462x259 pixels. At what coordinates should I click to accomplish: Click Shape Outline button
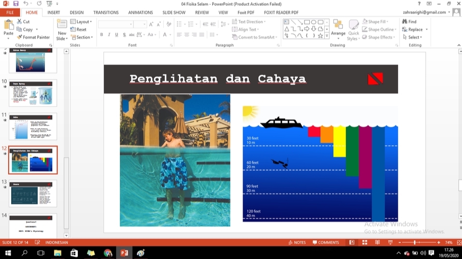pos(379,29)
